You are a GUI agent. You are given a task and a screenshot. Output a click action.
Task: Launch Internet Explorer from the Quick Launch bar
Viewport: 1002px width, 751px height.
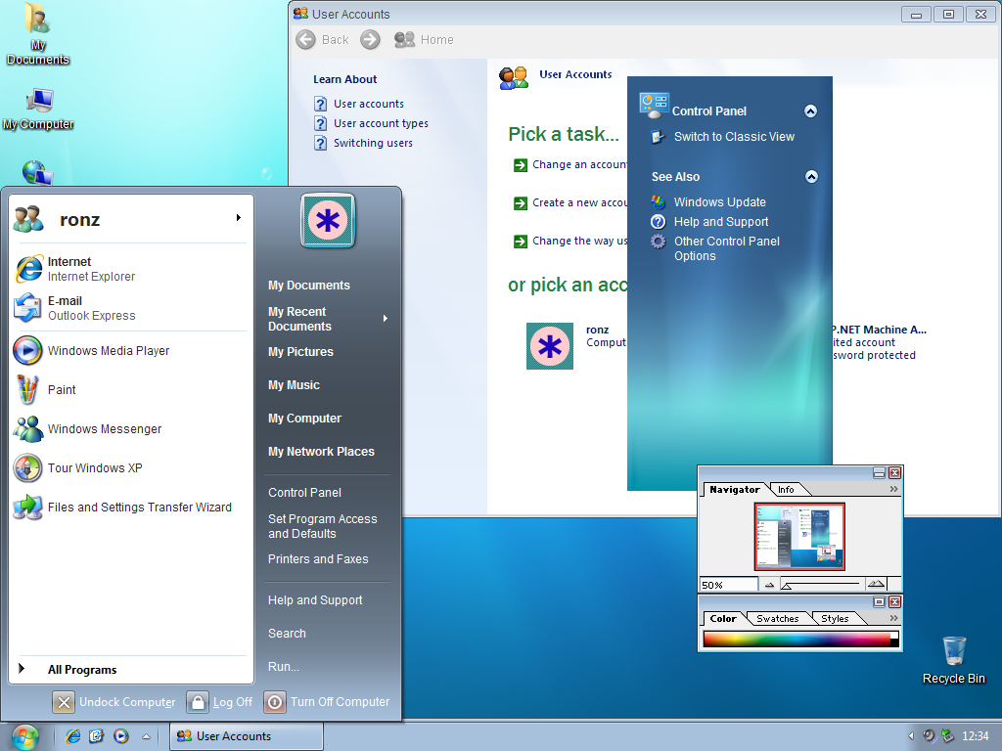click(x=72, y=736)
